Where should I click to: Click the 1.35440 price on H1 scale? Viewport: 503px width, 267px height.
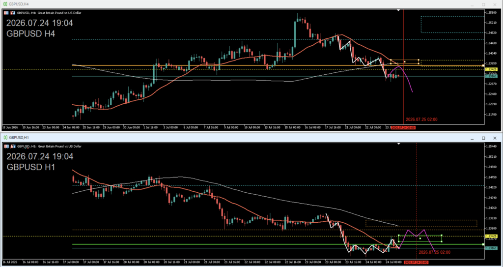tap(492, 146)
